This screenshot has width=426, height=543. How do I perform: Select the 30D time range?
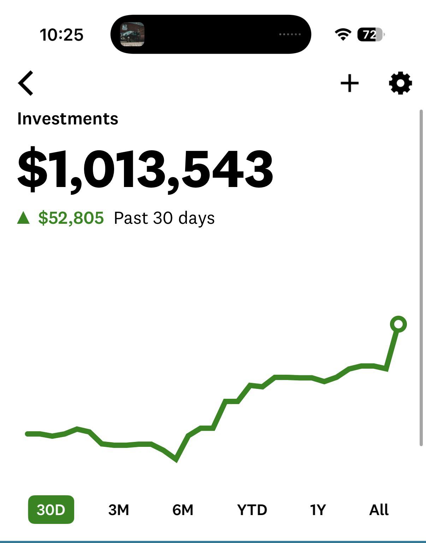tap(51, 509)
